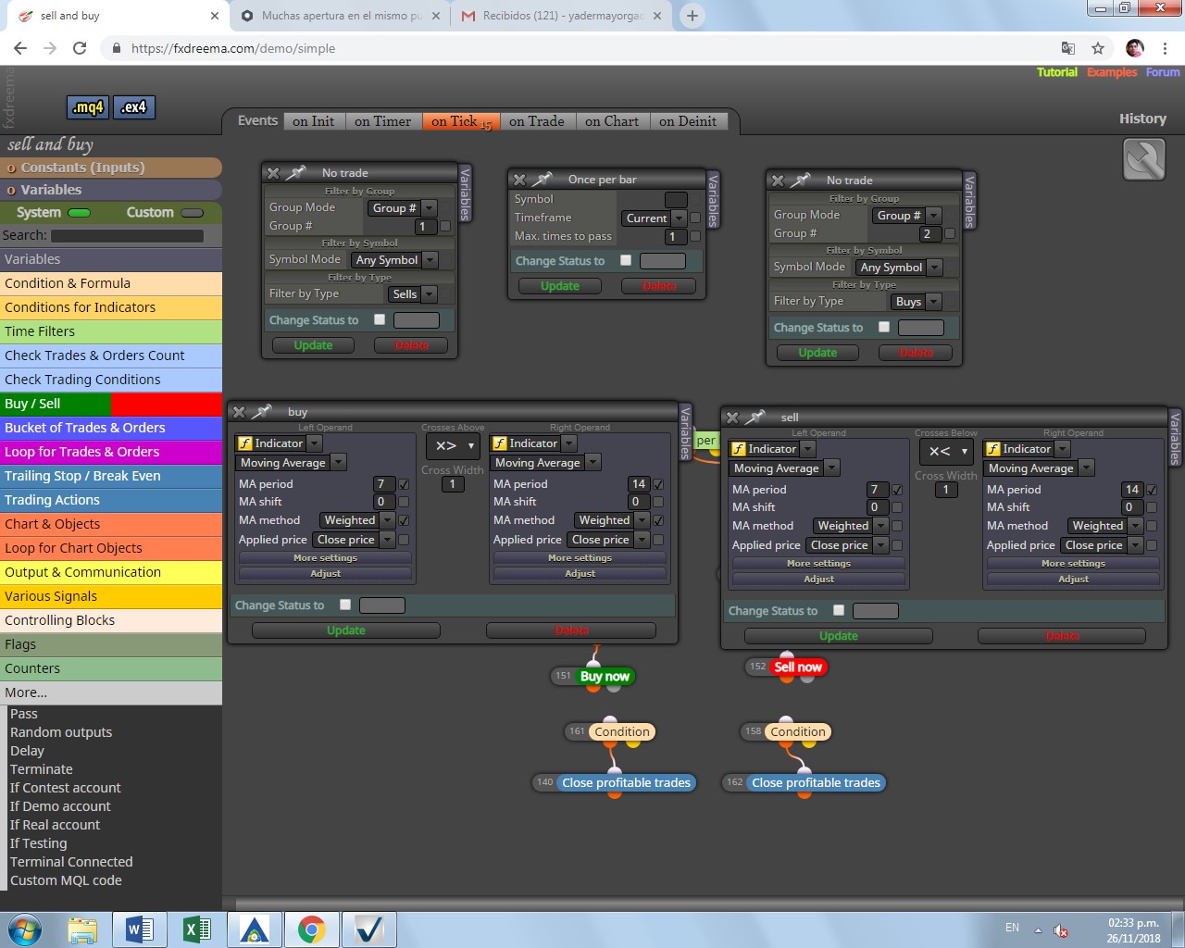Toggle Change Status checkbox in sell block

coord(839,610)
